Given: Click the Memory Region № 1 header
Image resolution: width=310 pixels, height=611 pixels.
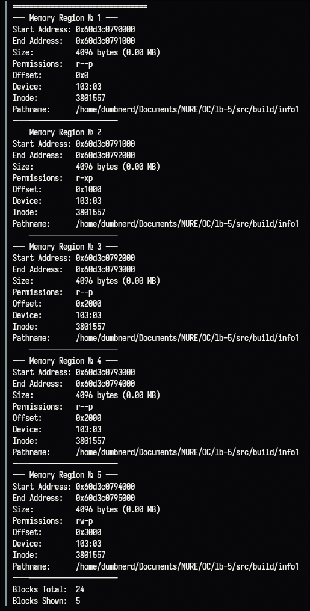Looking at the screenshot, I should 65,18.
